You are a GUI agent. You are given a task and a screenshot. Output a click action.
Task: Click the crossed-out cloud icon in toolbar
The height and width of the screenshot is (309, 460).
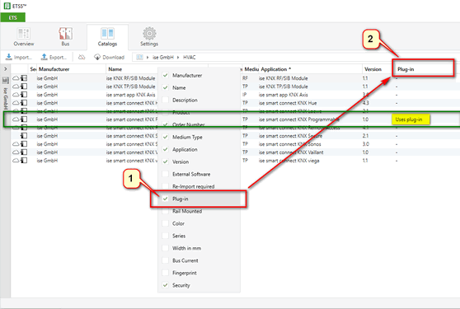tap(82, 57)
